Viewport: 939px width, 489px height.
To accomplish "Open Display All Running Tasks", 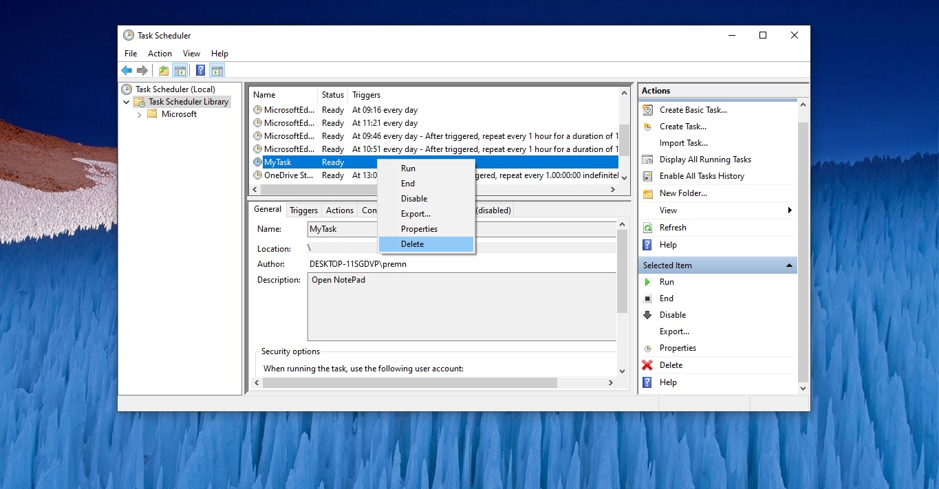I will (x=647, y=159).
